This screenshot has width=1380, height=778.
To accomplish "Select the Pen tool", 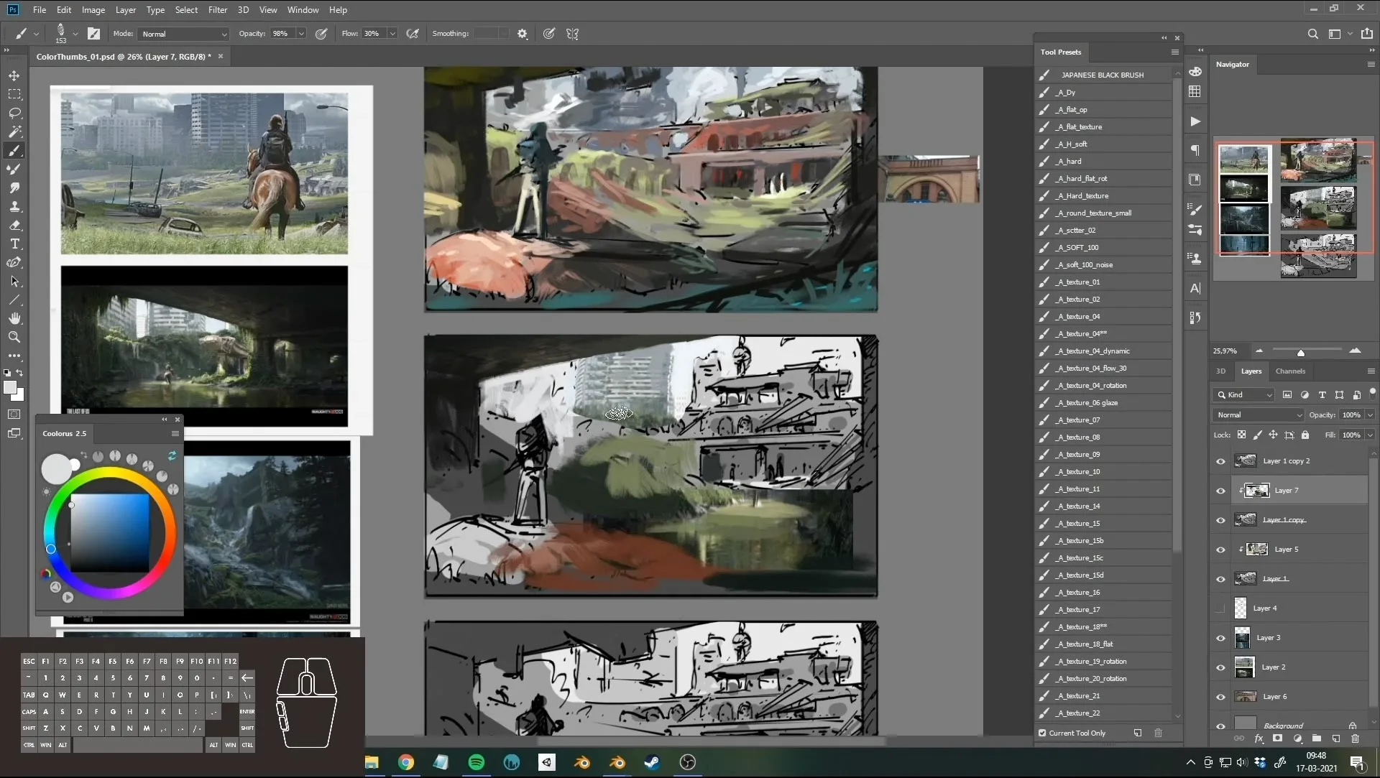I will point(14,262).
